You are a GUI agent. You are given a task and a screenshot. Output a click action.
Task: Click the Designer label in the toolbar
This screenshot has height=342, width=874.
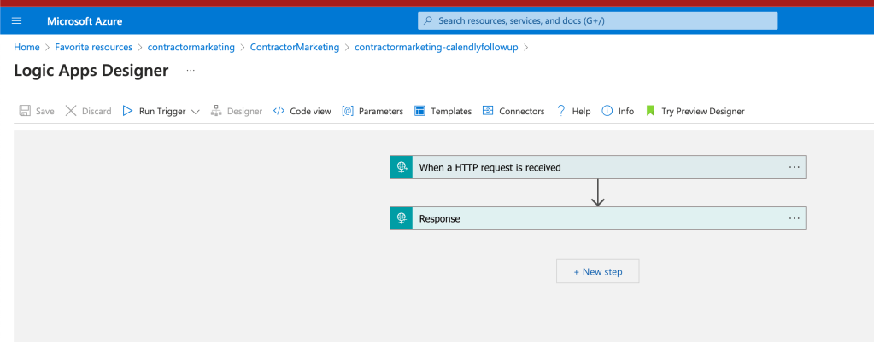(x=244, y=111)
